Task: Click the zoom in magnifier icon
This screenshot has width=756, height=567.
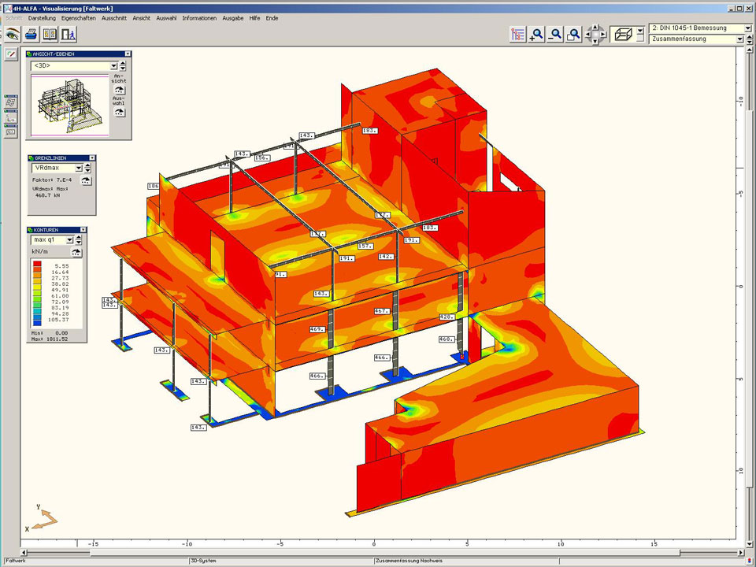Action: click(537, 34)
